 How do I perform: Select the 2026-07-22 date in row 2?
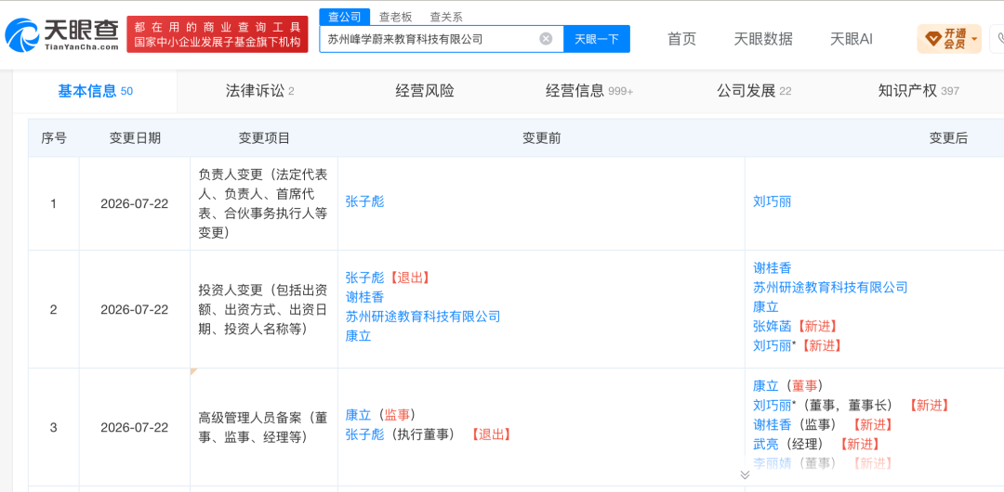[x=135, y=309]
